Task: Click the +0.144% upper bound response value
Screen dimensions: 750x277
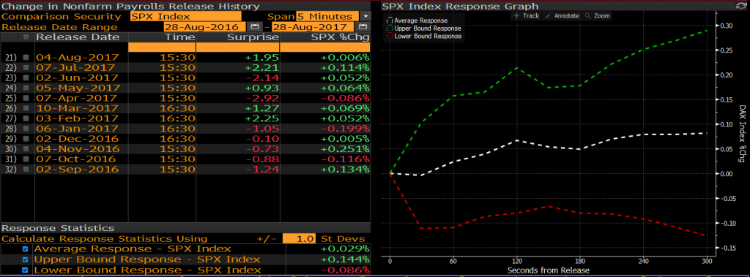Action: tap(346, 259)
